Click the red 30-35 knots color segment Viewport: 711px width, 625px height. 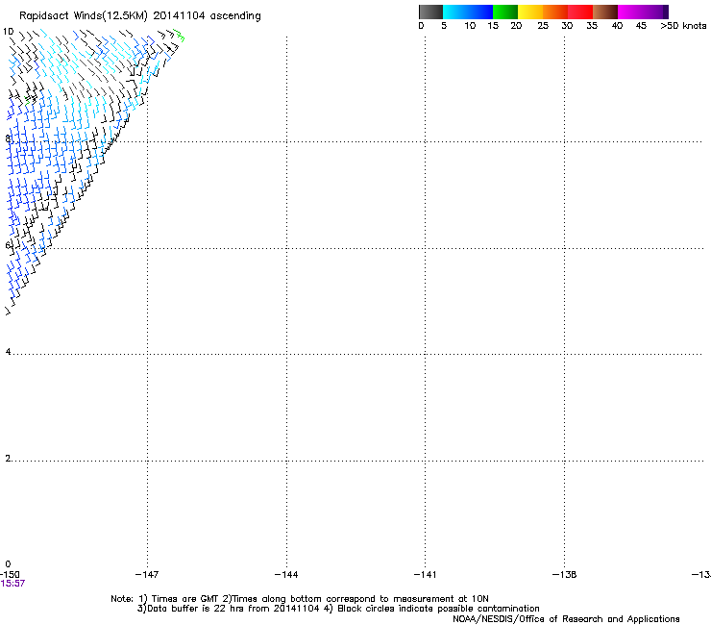tap(580, 12)
